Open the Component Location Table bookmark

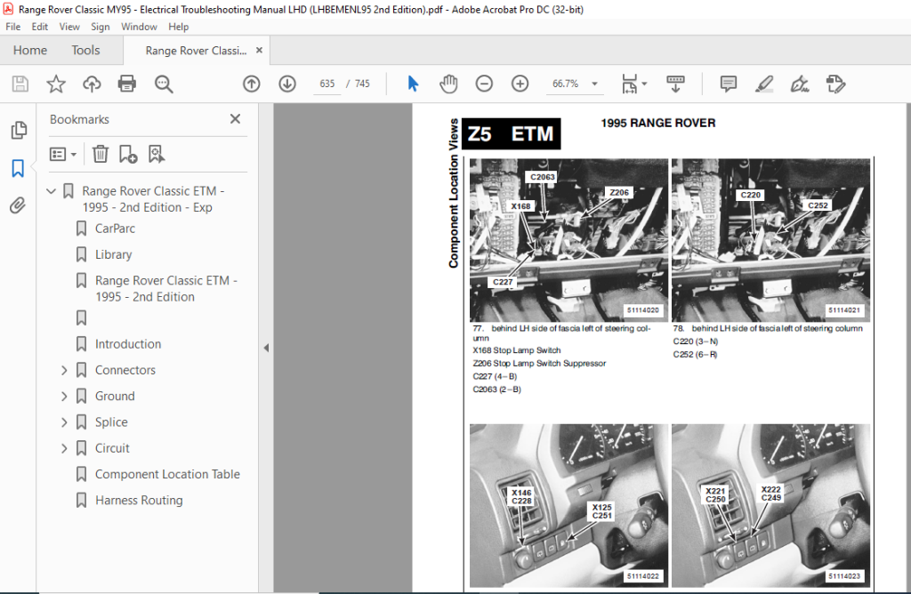[167, 474]
